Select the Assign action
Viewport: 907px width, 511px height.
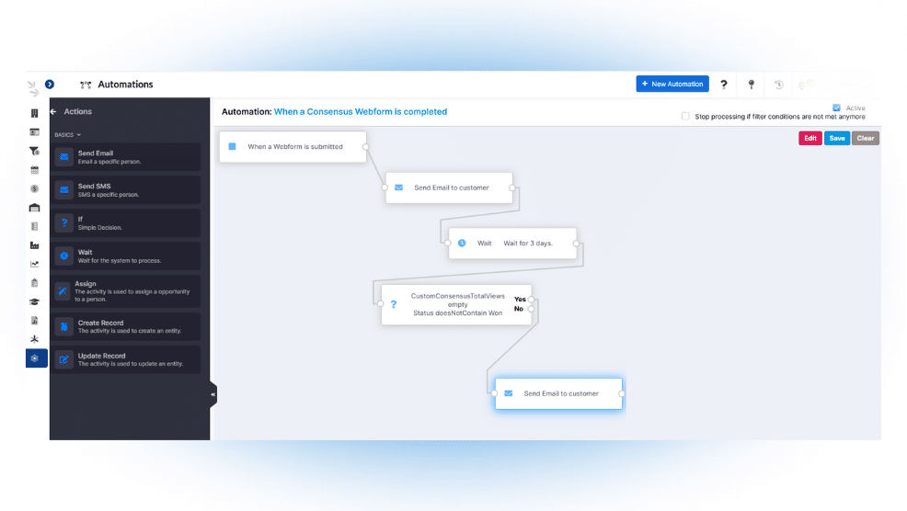pyautogui.click(x=127, y=291)
